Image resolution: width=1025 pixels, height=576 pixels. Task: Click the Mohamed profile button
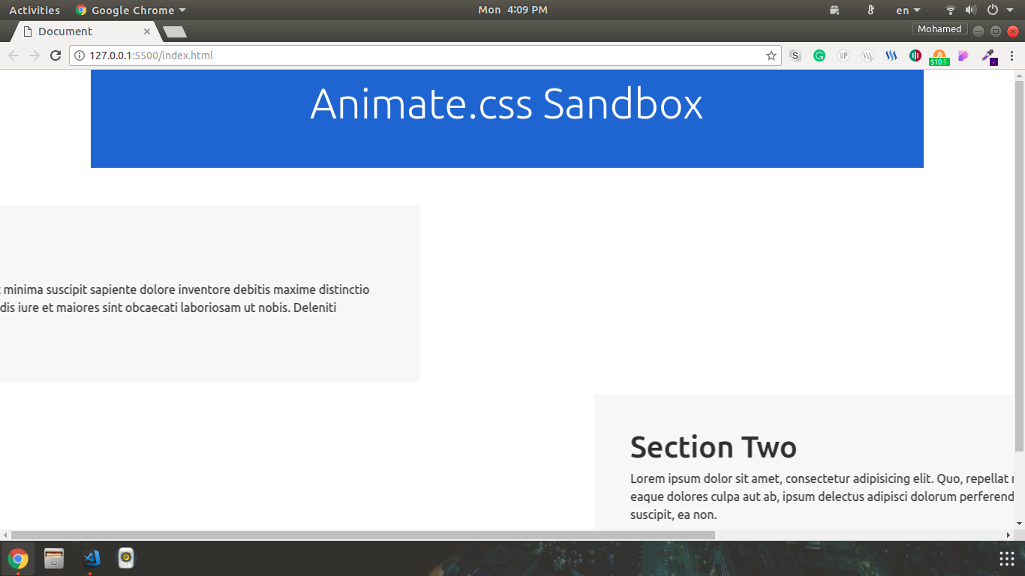(939, 29)
